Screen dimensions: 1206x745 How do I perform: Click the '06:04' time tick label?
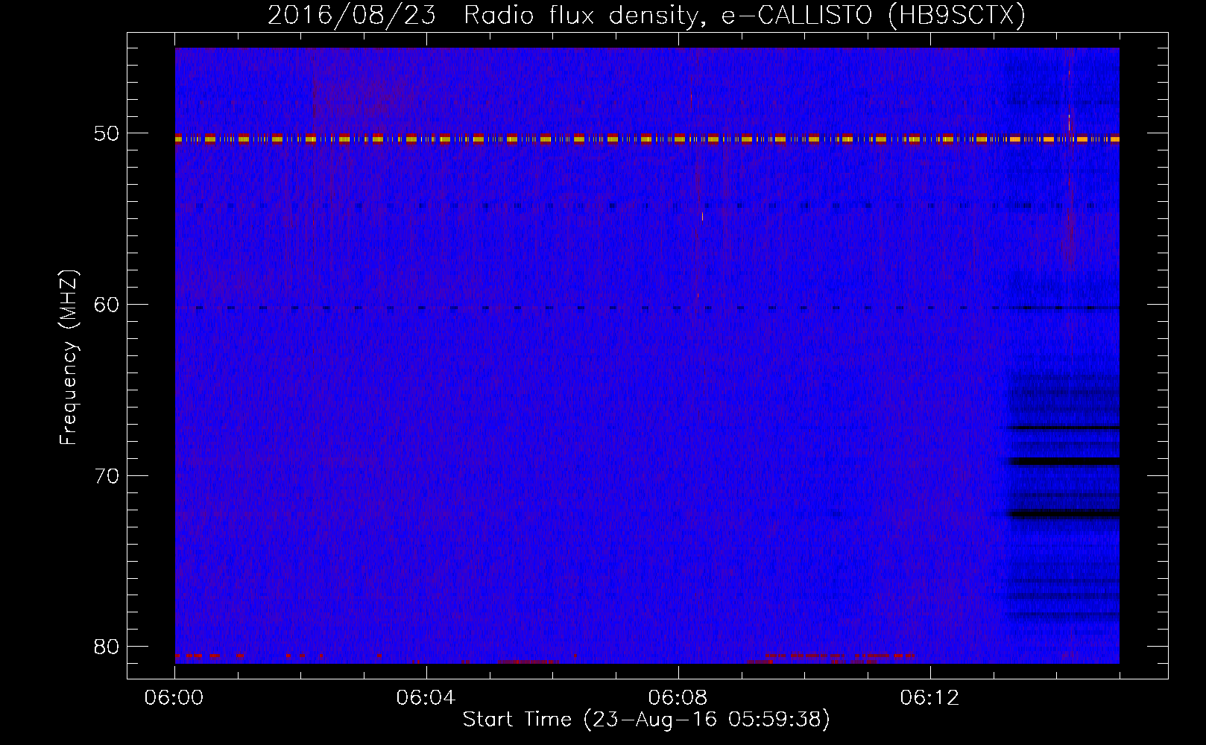click(426, 698)
